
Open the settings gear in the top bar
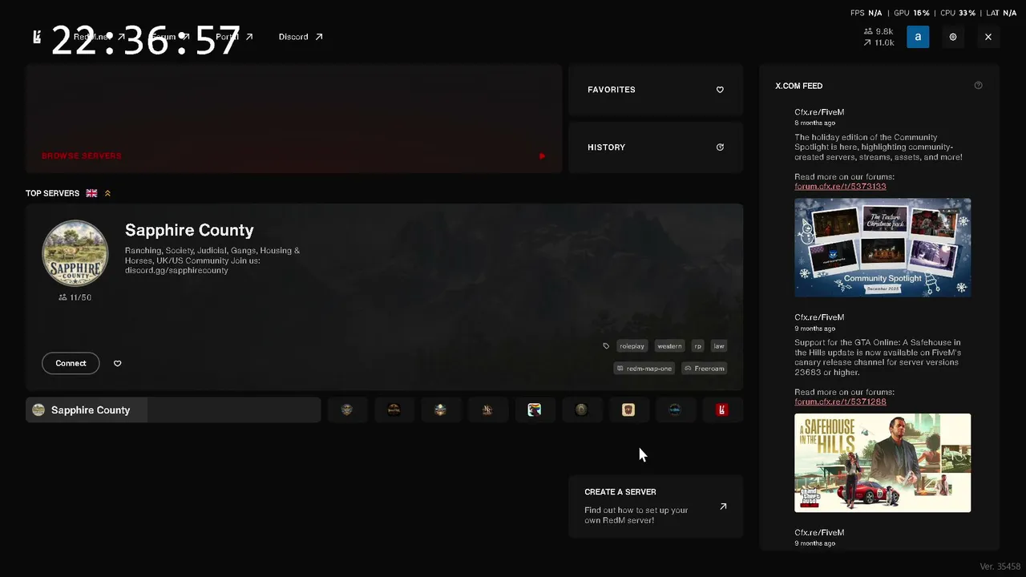click(x=953, y=37)
